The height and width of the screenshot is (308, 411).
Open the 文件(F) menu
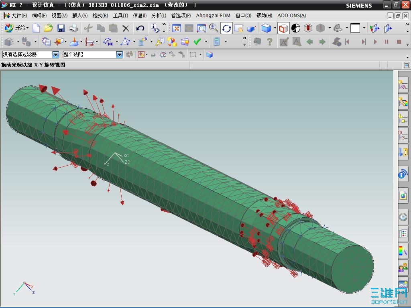point(19,16)
